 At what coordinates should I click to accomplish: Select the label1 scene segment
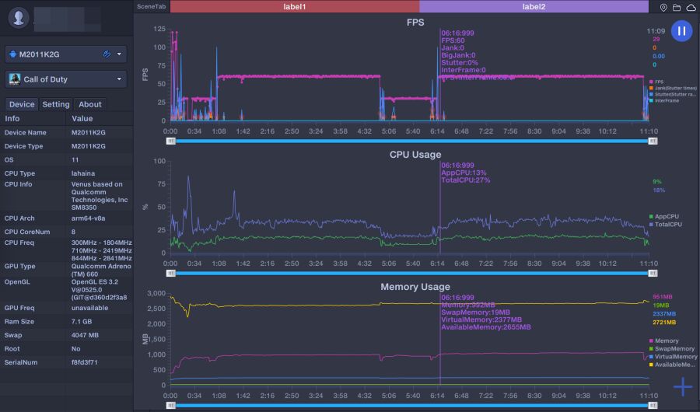pos(295,7)
